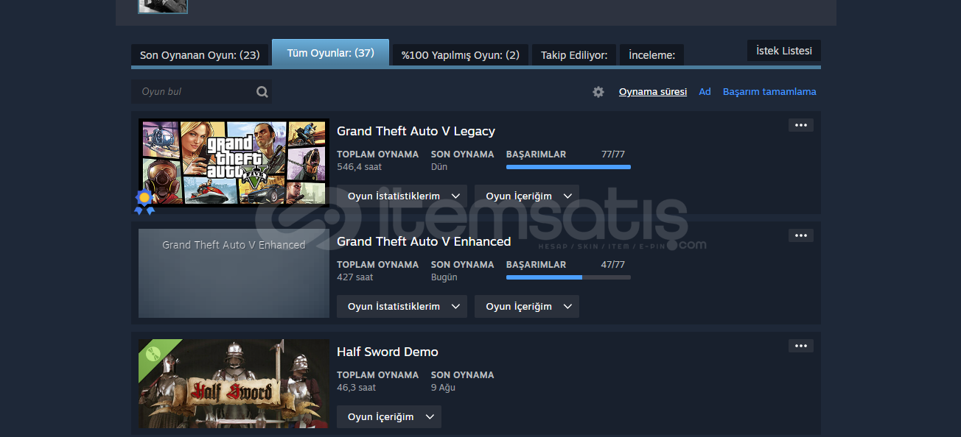This screenshot has width=961, height=437.
Task: Expand Oyun İstatistiklerim for GTA V Enhanced
Action: click(402, 306)
